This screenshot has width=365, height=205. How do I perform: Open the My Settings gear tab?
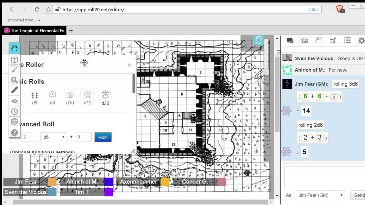tap(361, 41)
